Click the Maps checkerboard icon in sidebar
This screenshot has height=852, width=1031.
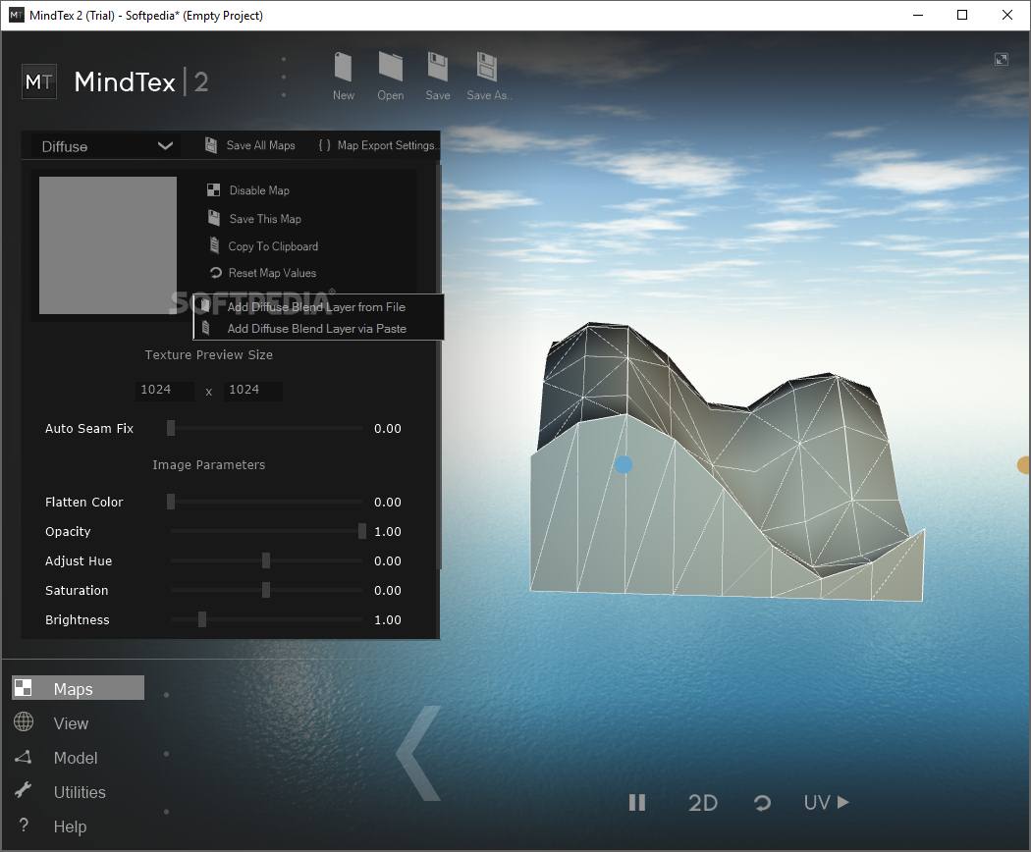tap(23, 688)
